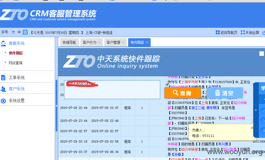Select the 2015-07-29 03:58 time cell
Viewport: 265px width, 160px height.
click(105, 141)
